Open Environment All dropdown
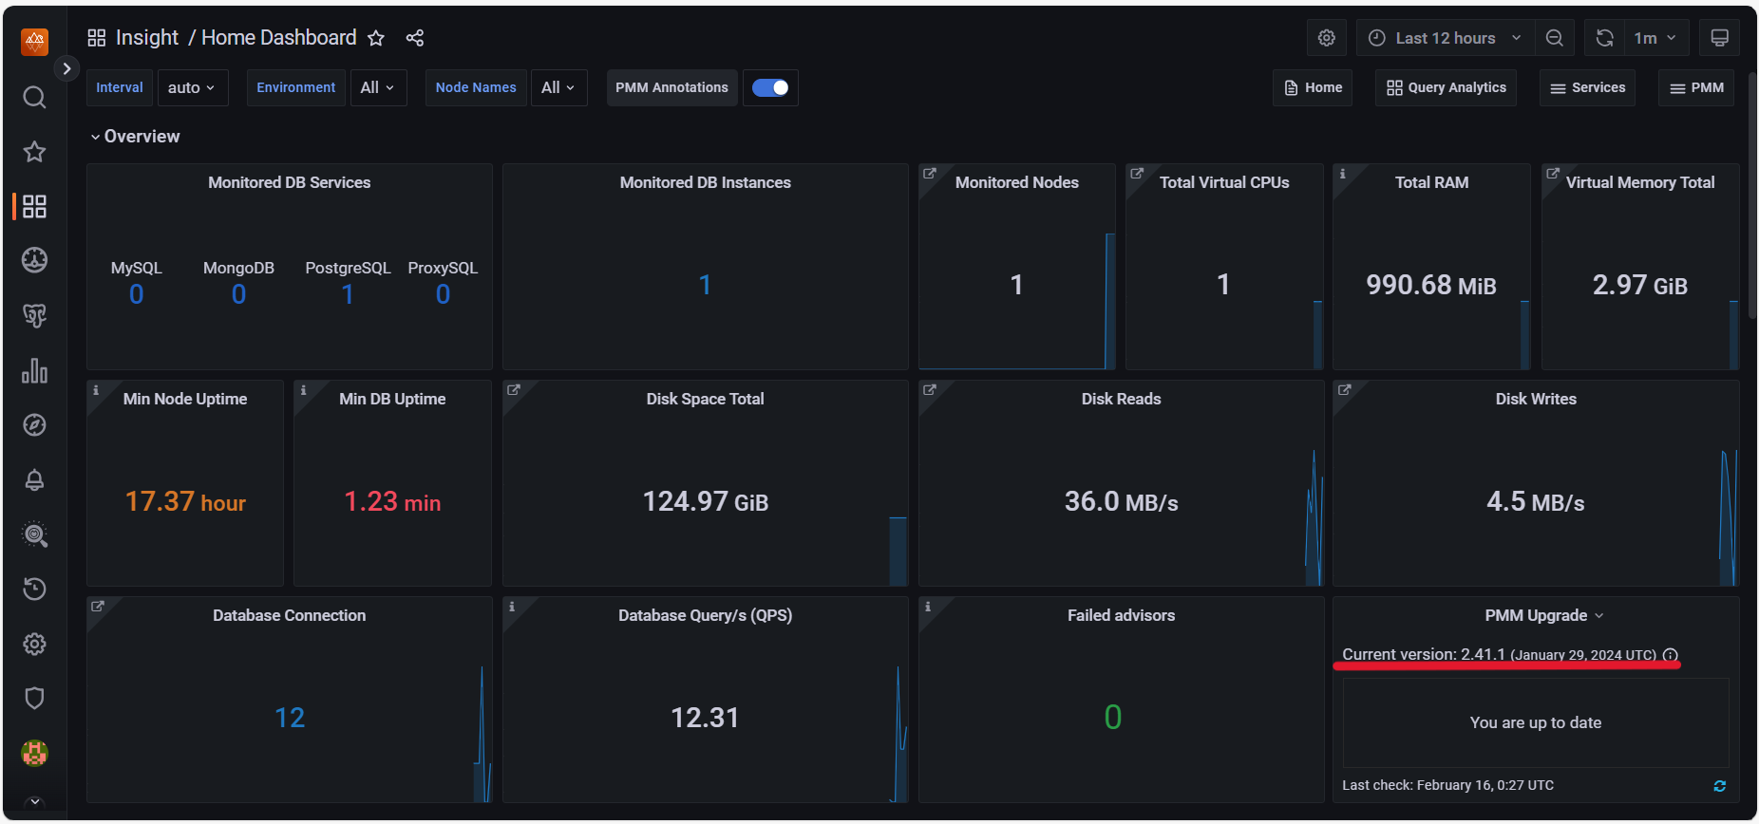The image size is (1759, 824). [378, 87]
